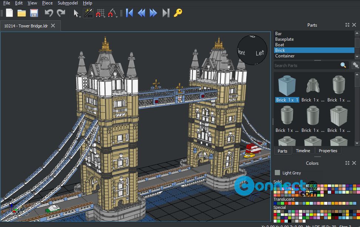Open the Help menu
This screenshot has height=227, width=360.
pyautogui.click(x=87, y=3)
